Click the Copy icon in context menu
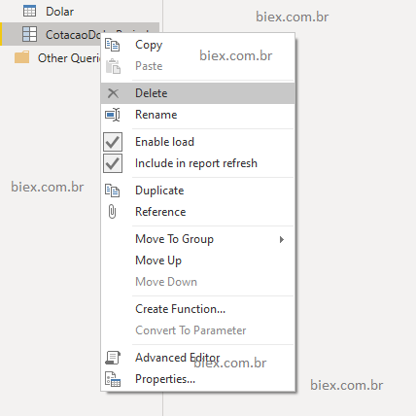 tap(113, 45)
